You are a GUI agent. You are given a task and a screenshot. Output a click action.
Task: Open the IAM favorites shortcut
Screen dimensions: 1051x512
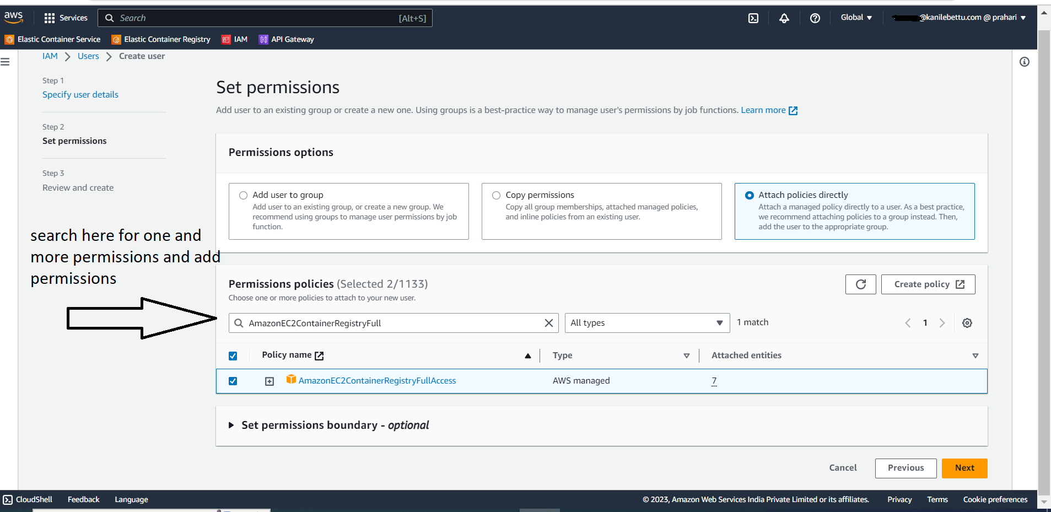(235, 40)
